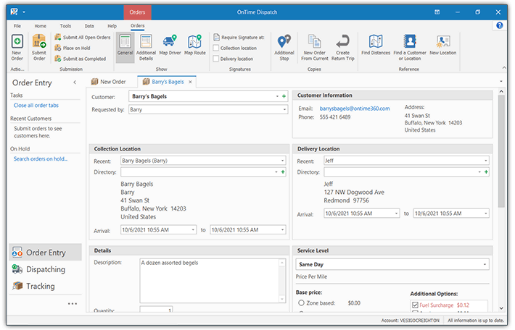Screen dimensions: 515x330
Task: Open Collection Directory dropdown
Action: (276, 172)
